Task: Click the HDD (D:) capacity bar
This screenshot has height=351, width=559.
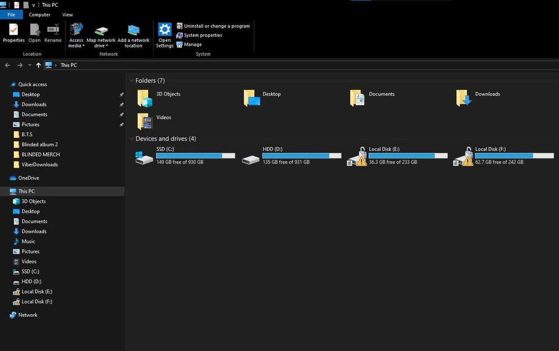Action: coord(302,156)
